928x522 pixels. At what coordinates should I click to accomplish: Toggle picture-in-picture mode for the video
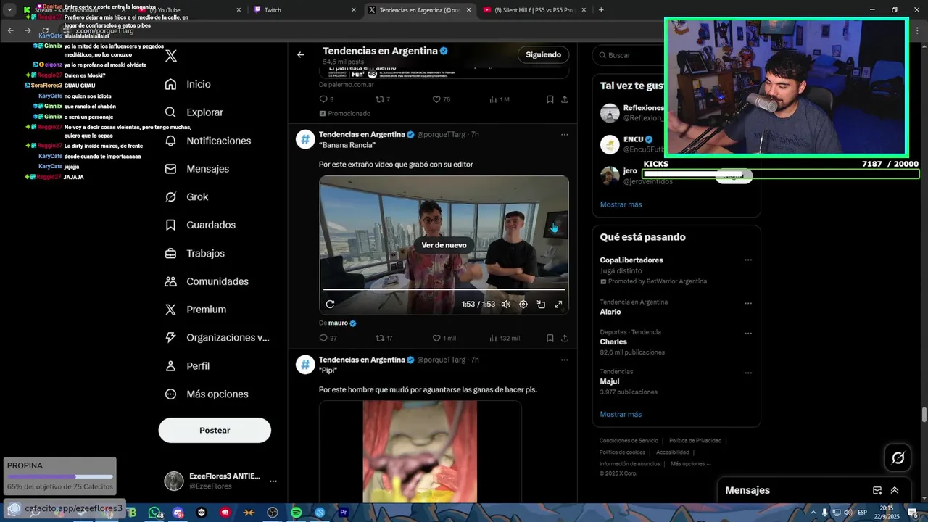coord(541,304)
